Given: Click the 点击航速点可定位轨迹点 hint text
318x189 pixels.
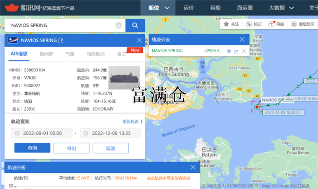Looking at the screenshot, I should click(x=168, y=178).
